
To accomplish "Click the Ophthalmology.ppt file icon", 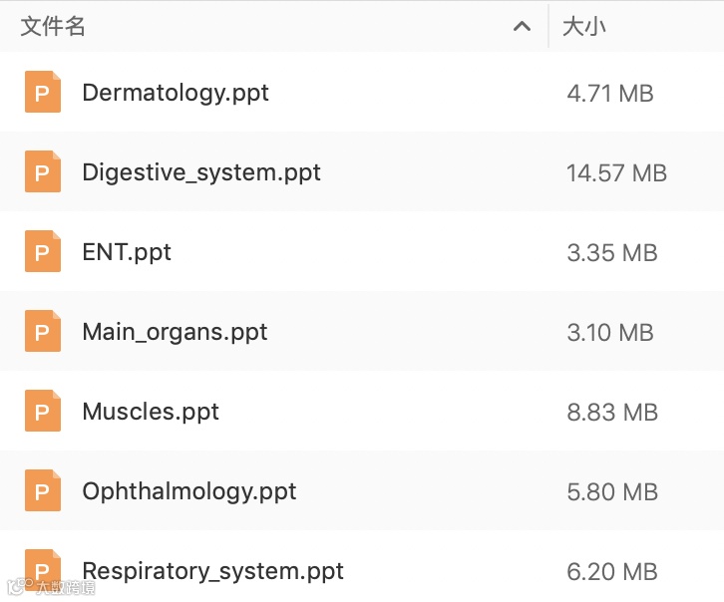I will point(42,491).
